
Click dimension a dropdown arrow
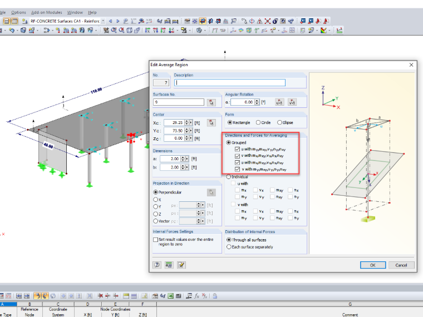(187, 159)
